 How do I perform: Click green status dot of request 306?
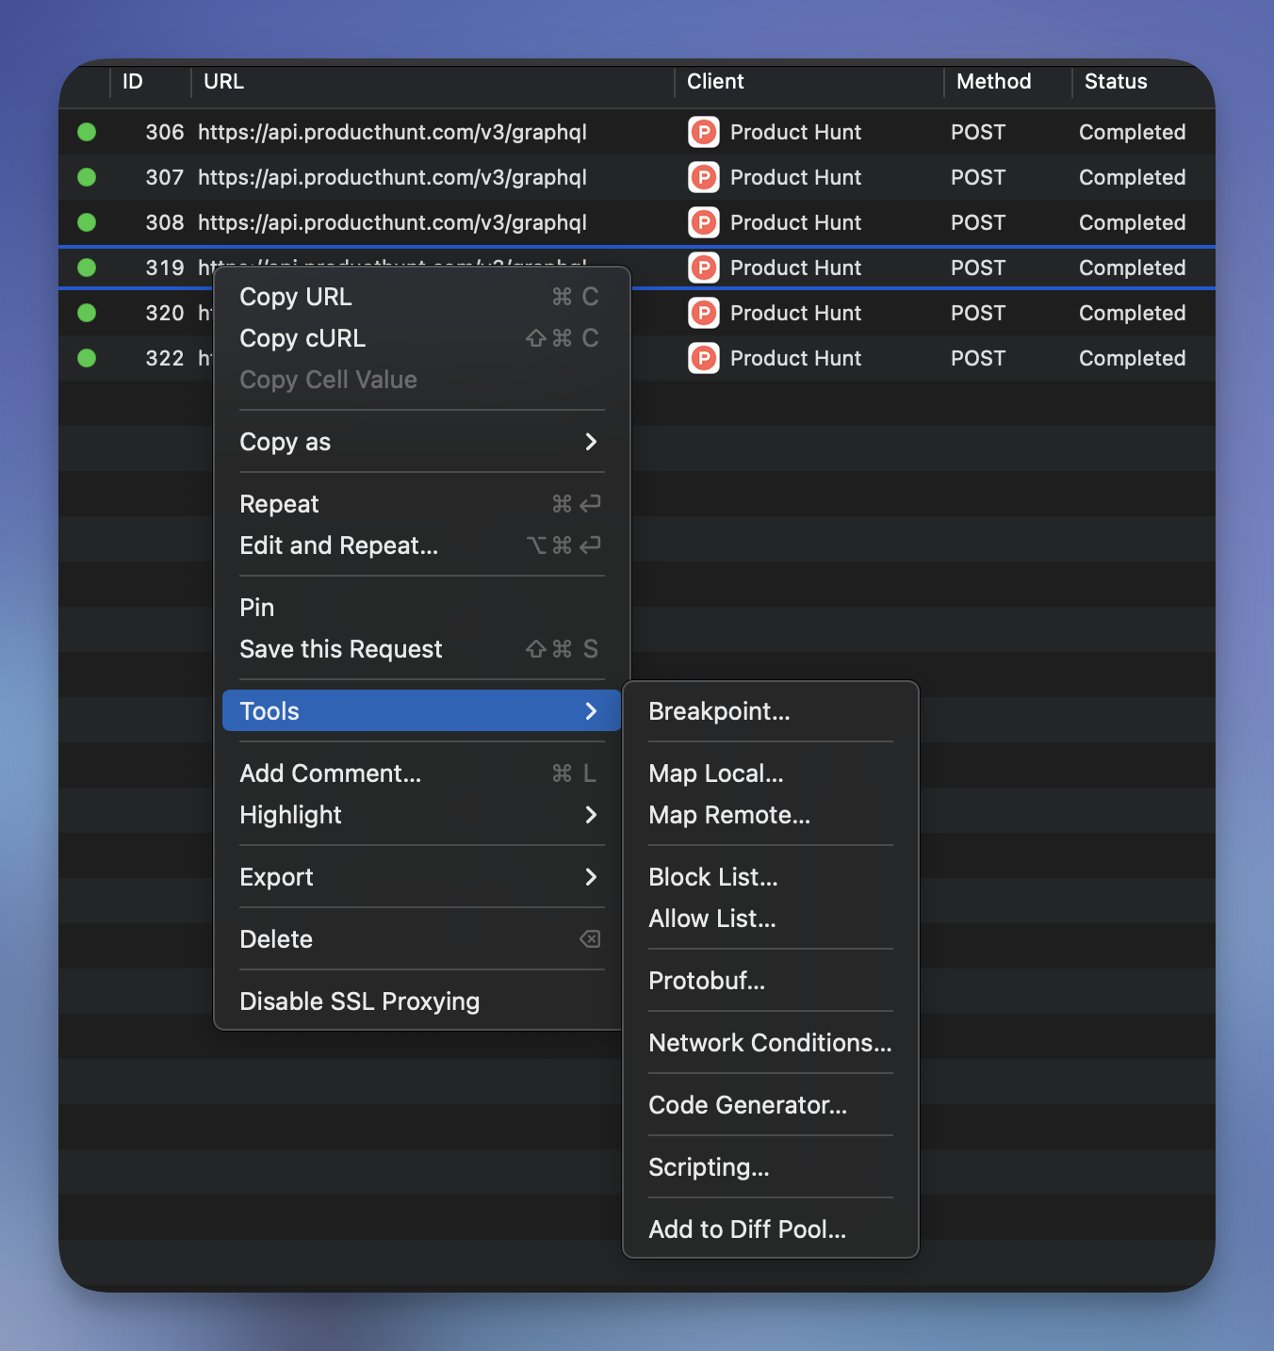coord(87,132)
